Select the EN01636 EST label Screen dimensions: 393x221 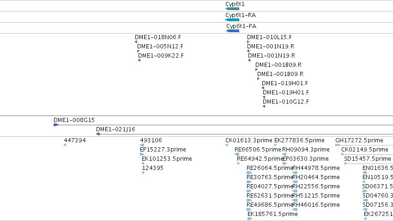pyautogui.click(x=378, y=168)
